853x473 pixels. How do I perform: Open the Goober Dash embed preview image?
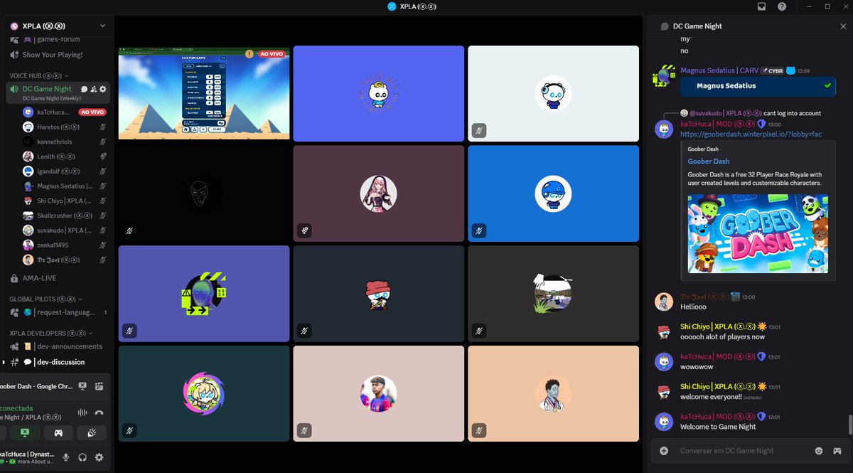758,234
